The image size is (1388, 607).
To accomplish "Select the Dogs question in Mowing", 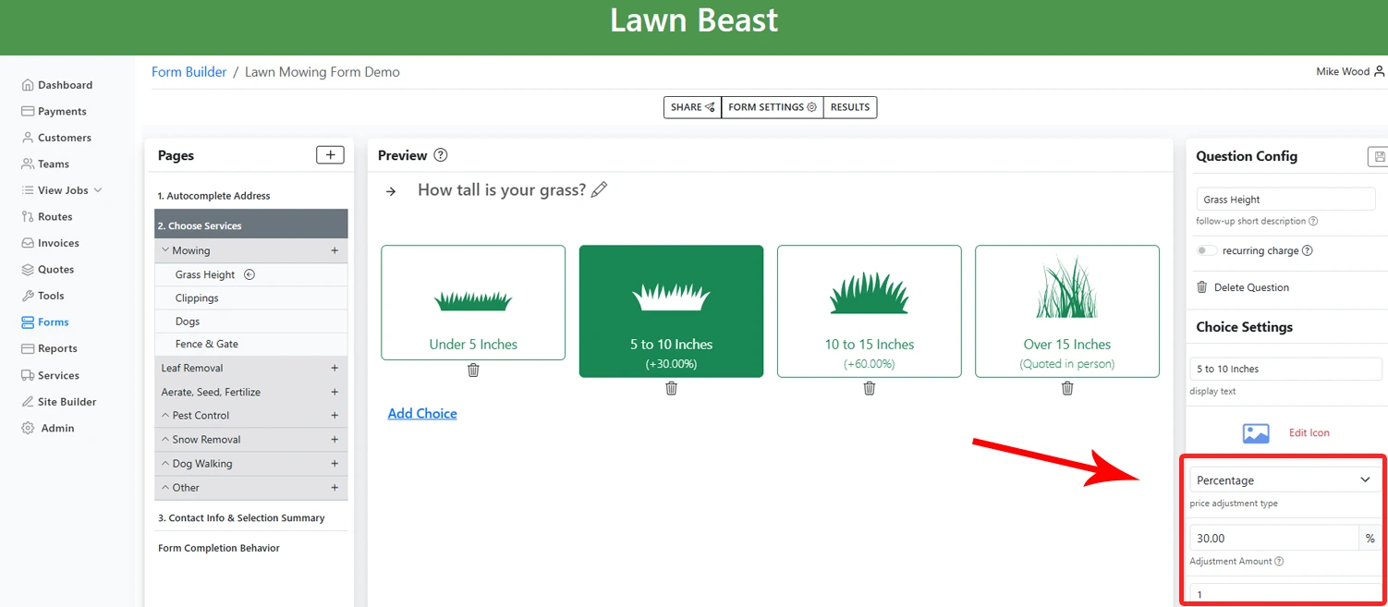I will (x=251, y=322).
